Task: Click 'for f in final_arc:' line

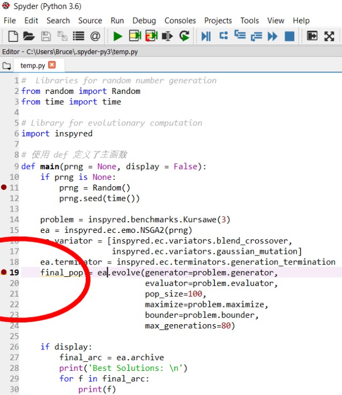Action: (105, 378)
